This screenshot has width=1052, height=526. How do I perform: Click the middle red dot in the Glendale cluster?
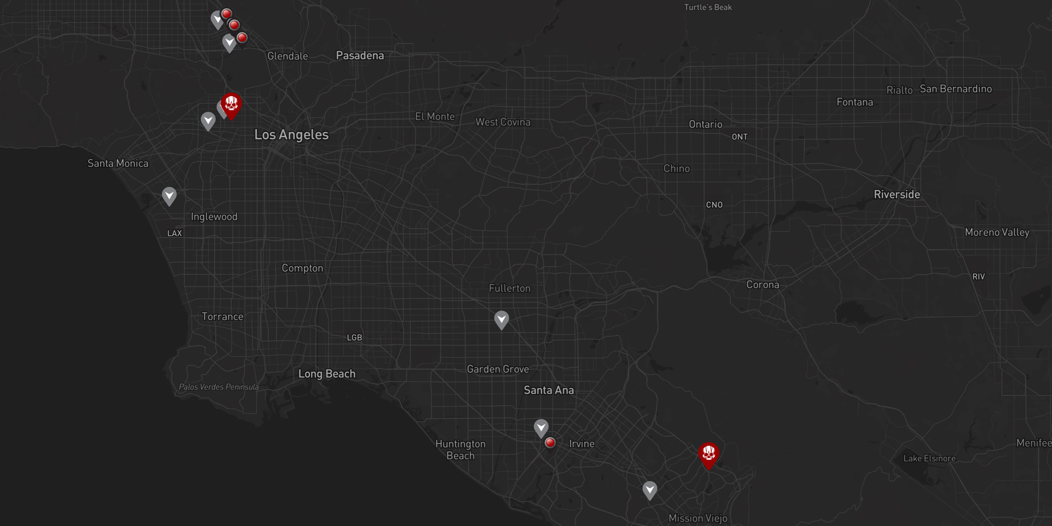pyautogui.click(x=235, y=25)
